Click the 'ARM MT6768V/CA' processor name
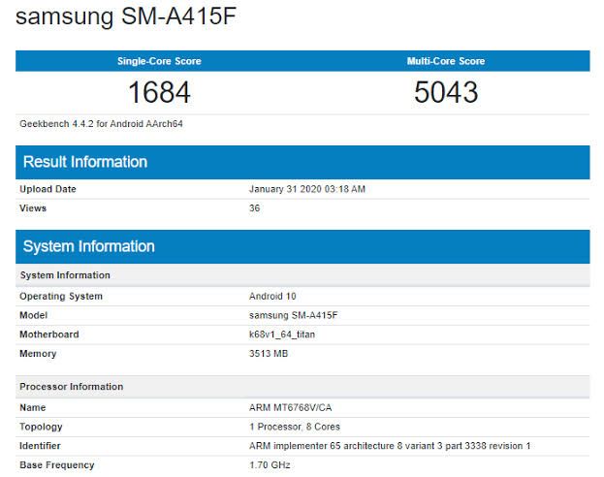Image resolution: width=604 pixels, height=477 pixels. pos(291,407)
